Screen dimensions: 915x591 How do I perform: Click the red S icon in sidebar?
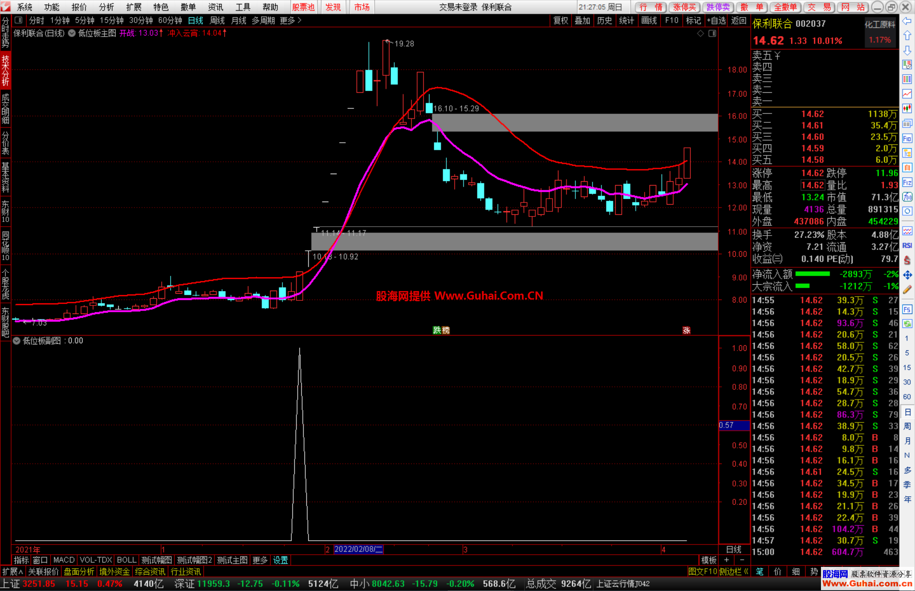click(907, 260)
